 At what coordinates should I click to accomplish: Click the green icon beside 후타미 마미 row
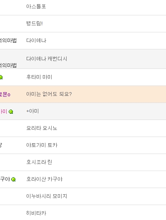pos(1,77)
